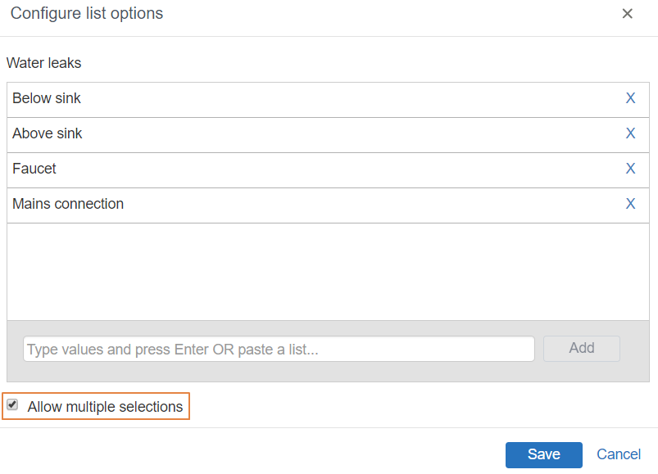Click the Configure list options title

click(86, 13)
